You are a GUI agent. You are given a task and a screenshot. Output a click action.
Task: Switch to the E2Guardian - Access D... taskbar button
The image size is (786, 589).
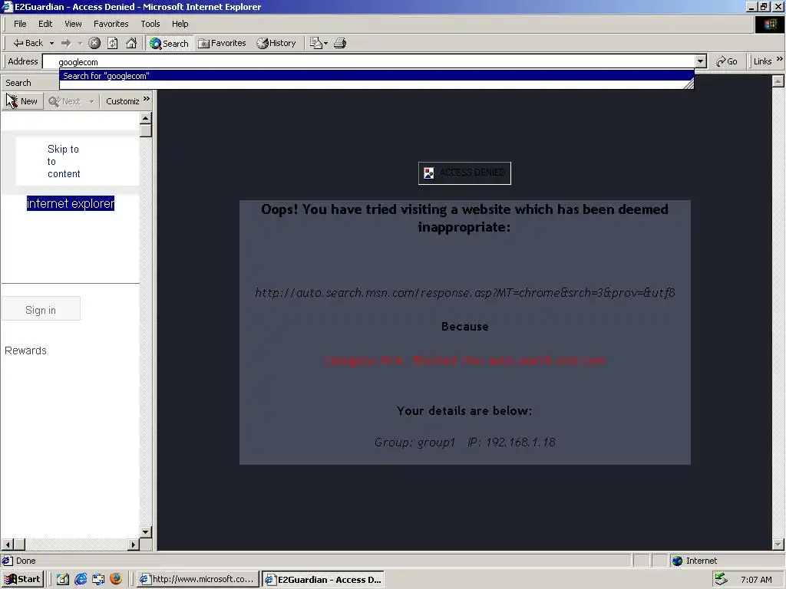tap(323, 580)
